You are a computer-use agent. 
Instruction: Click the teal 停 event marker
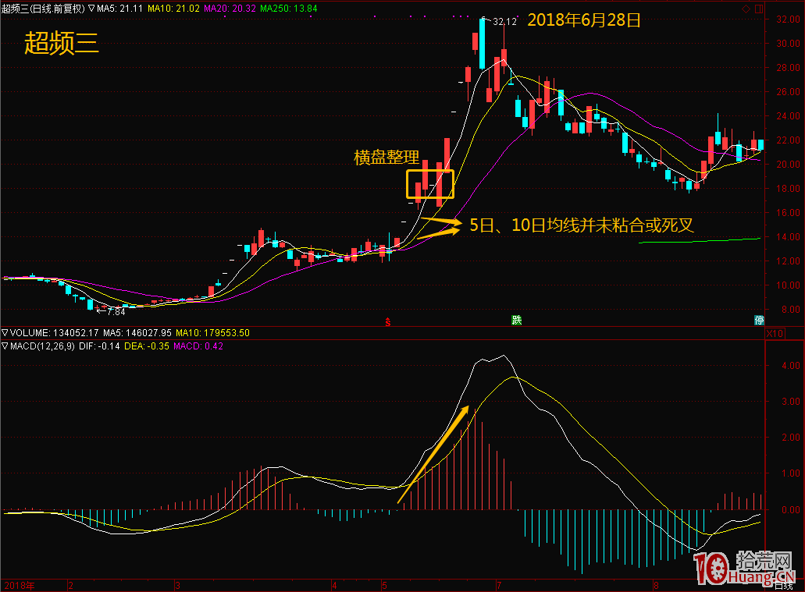pos(759,320)
